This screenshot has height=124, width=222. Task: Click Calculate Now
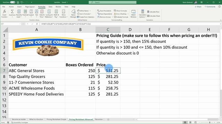[153, 12]
